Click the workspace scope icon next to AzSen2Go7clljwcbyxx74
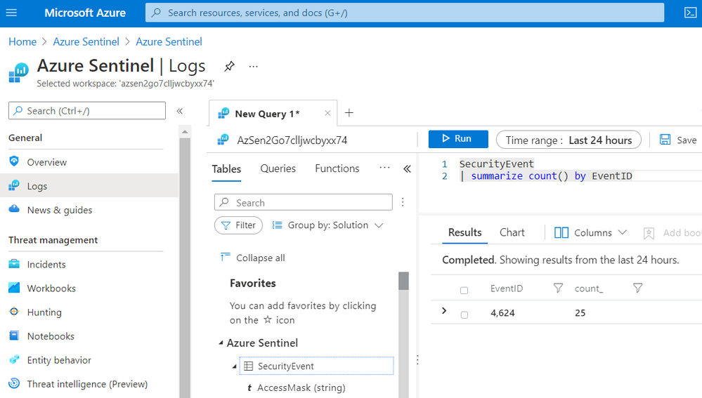The width and height of the screenshot is (702, 398). [223, 140]
